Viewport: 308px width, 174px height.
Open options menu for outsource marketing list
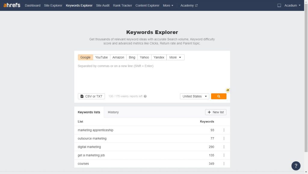pos(224,138)
